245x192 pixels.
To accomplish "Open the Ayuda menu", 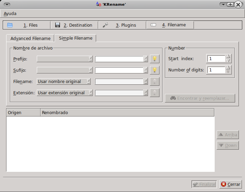I will 10,14.
